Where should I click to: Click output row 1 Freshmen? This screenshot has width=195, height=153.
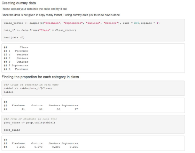tap(16, 51)
